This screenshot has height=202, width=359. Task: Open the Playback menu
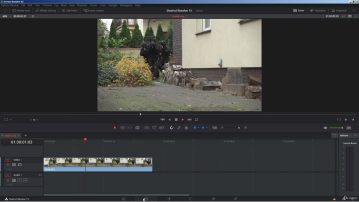pyautogui.click(x=82, y=5)
